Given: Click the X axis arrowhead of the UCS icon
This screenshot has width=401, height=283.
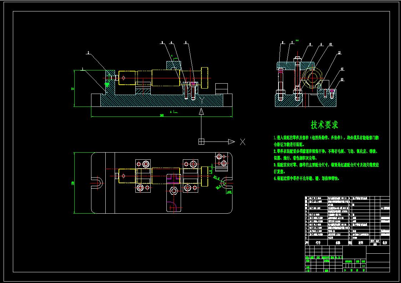Looking at the screenshot, I should 231,141.
